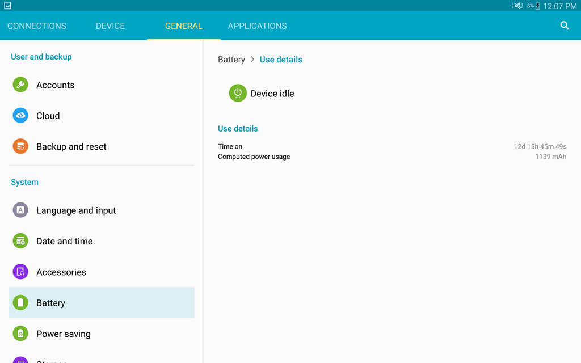Screen dimensions: 581x363
Task: Tap the battery charging status icon
Action: point(538,6)
